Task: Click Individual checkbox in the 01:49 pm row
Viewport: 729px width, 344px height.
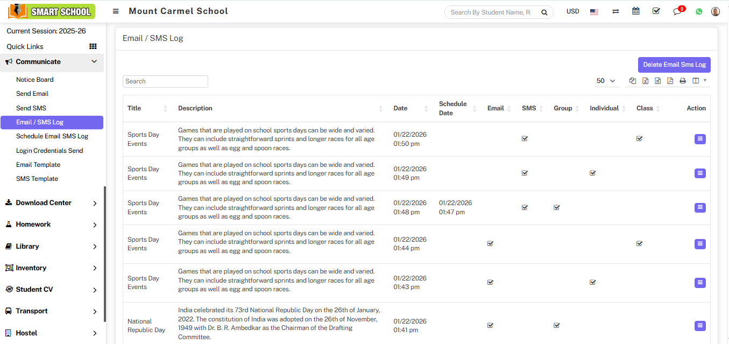Action: tap(592, 173)
